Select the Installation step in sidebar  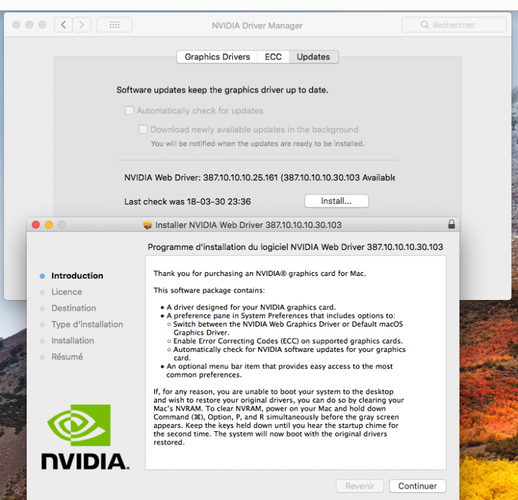coord(73,340)
